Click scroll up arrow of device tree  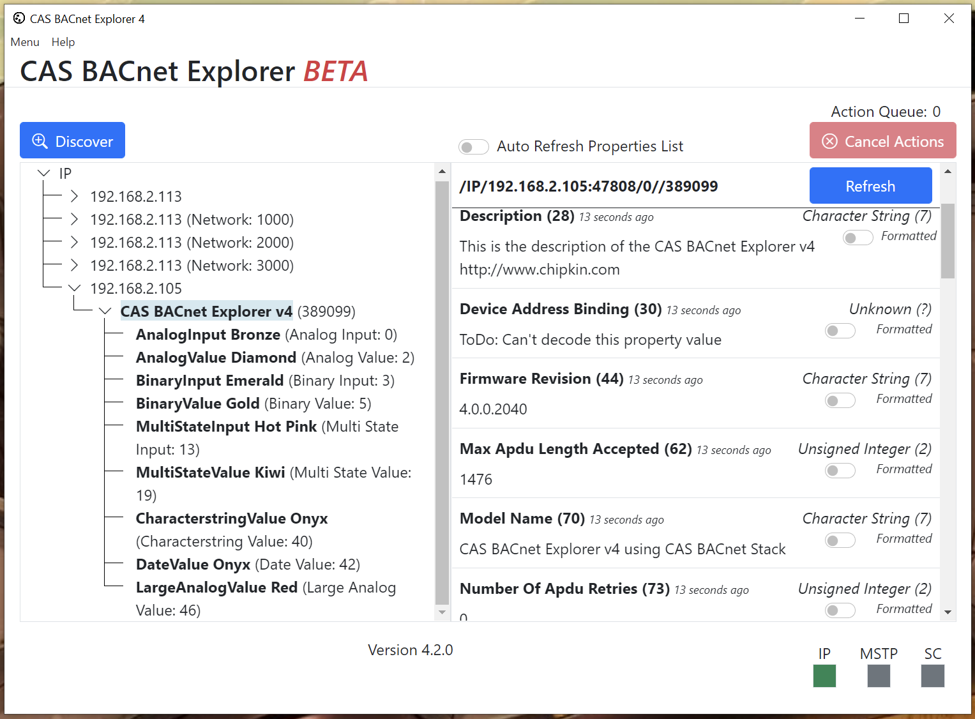[442, 172]
